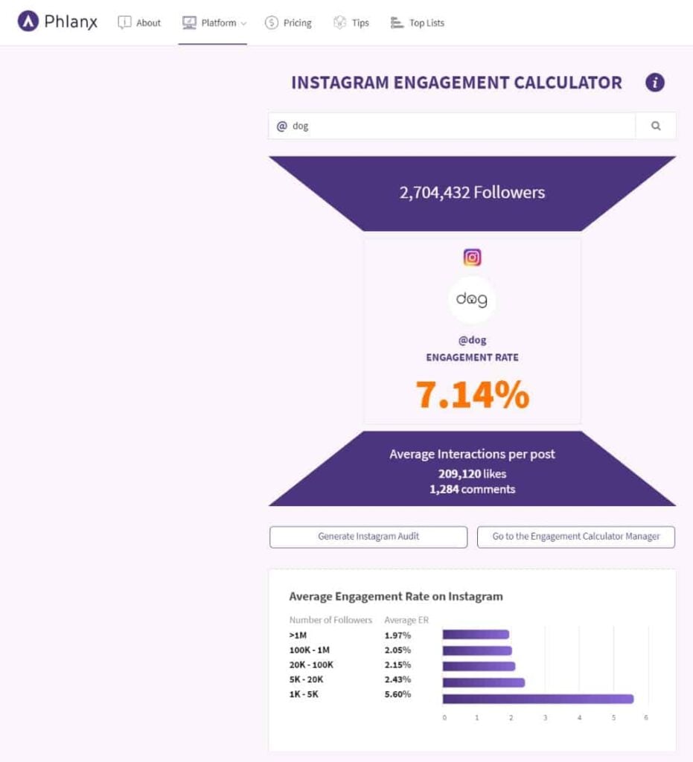Click the @dog username link
This screenshot has height=762, width=693.
coord(473,340)
